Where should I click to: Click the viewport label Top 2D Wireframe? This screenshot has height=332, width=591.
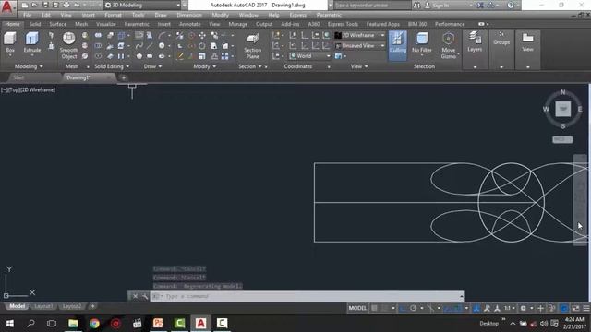(29, 90)
